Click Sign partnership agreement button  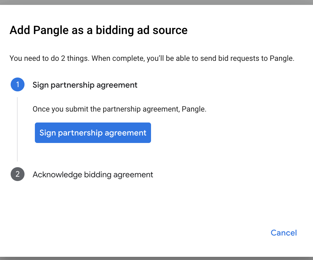pos(93,133)
